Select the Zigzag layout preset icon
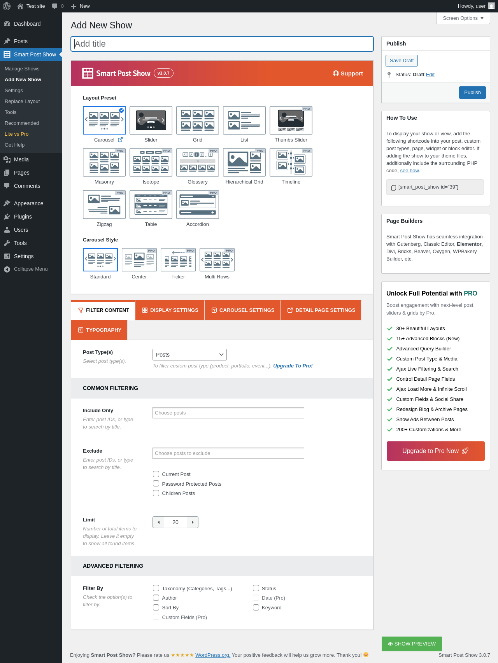 104,205
